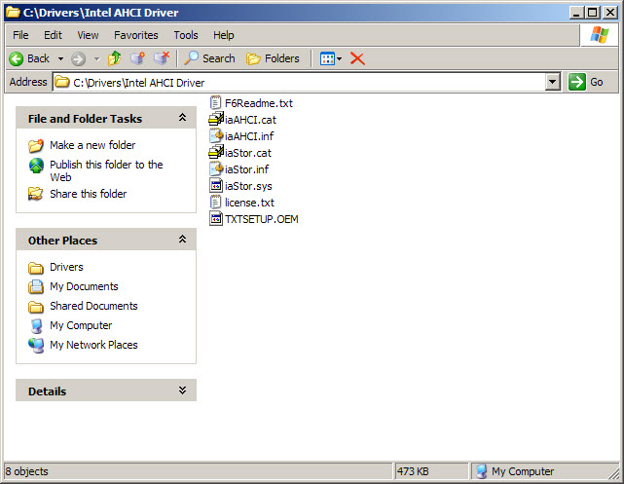
Task: Click the iaStor.inf file name
Action: (246, 169)
